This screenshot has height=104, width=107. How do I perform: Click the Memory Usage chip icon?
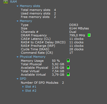[x=68, y=60]
